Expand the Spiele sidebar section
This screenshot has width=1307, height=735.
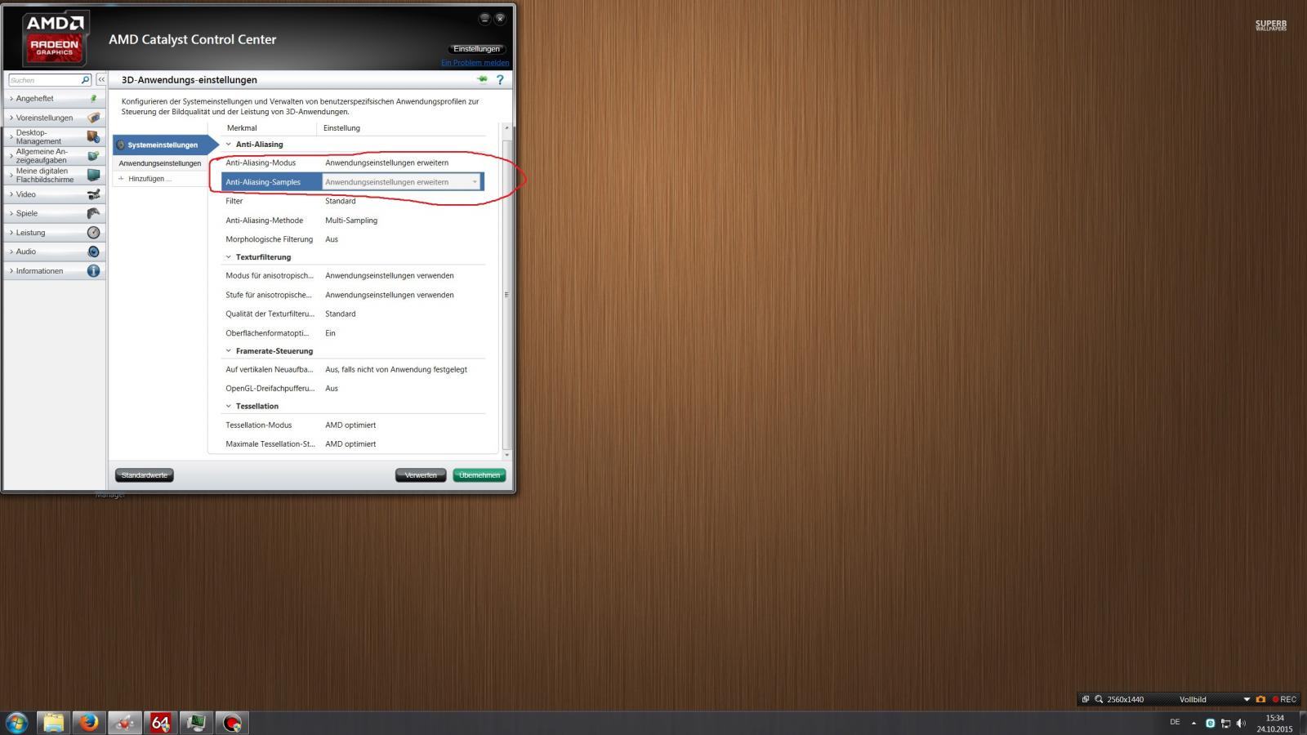(x=11, y=213)
